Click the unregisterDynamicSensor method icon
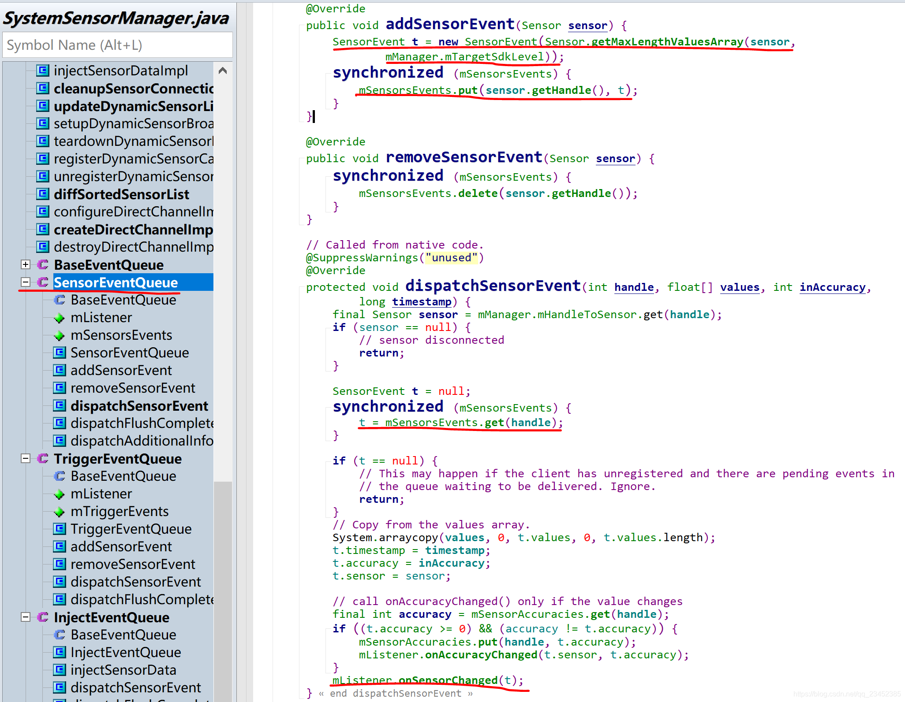 43,176
